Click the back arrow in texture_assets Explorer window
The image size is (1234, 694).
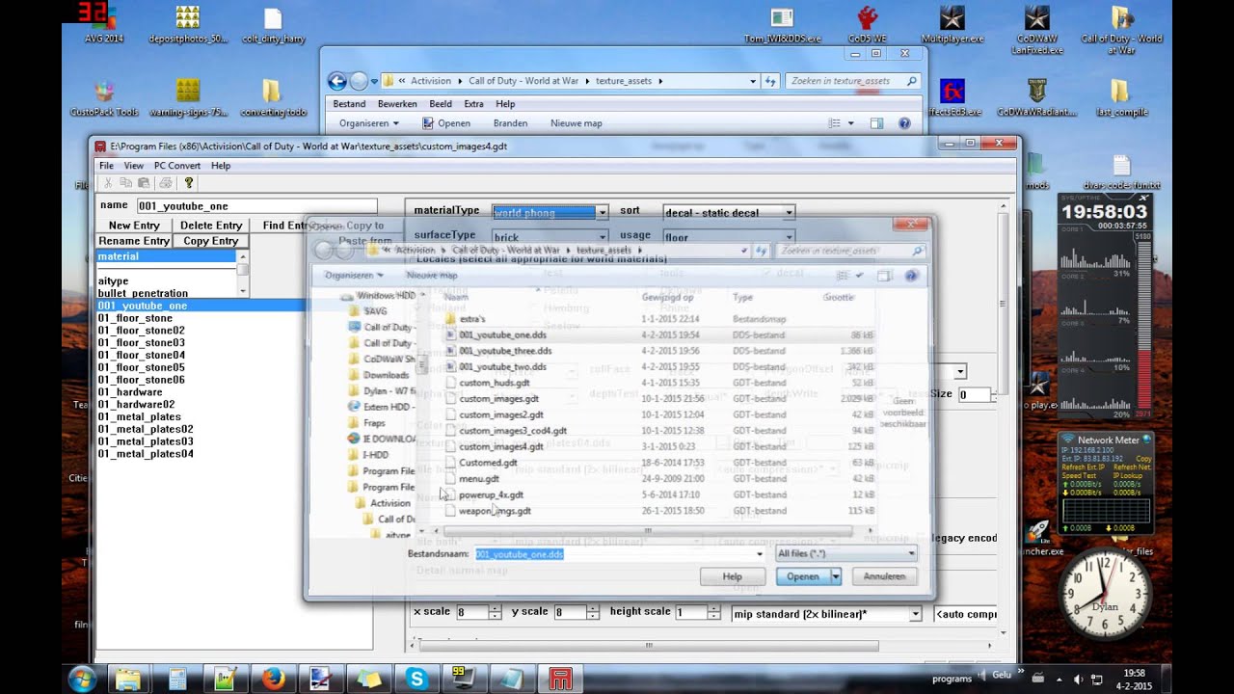336,81
